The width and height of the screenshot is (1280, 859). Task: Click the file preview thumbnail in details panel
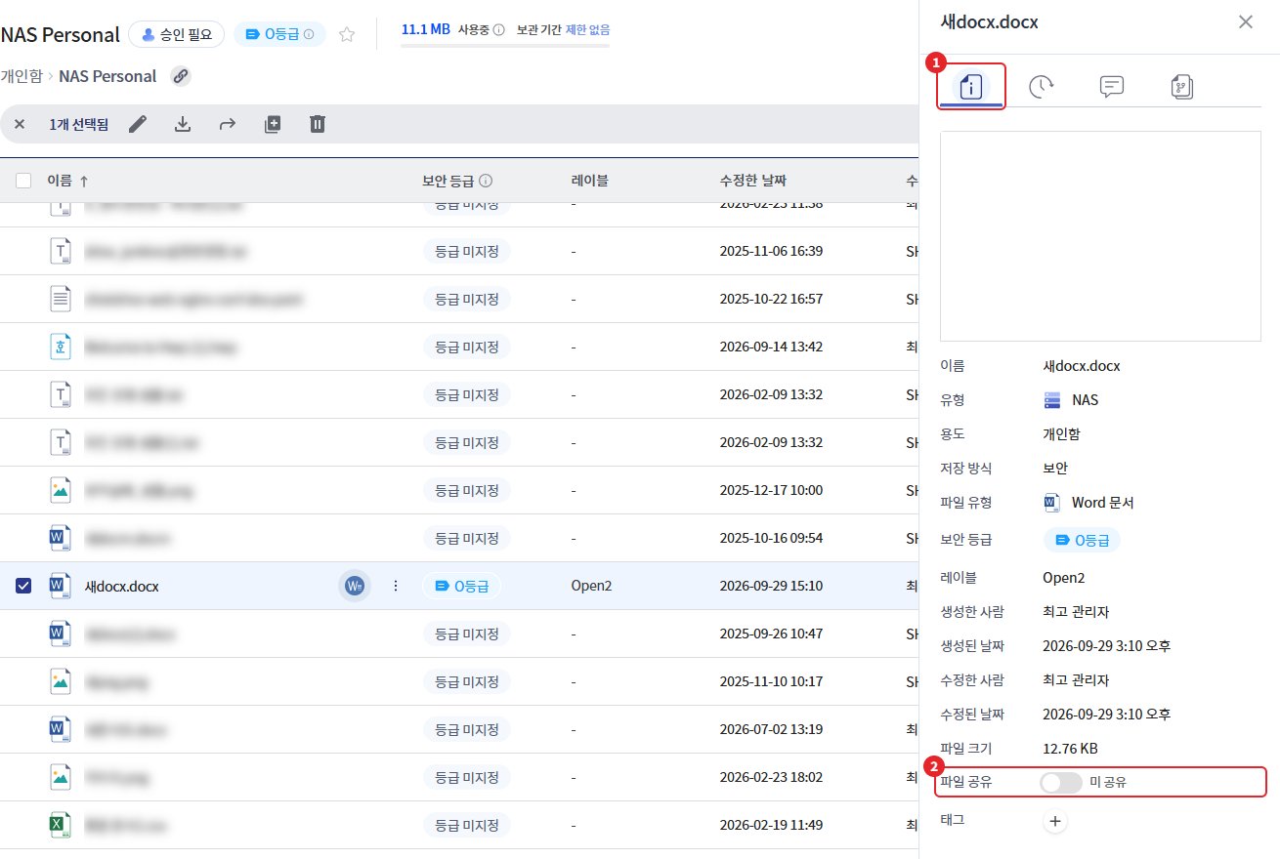(1100, 236)
